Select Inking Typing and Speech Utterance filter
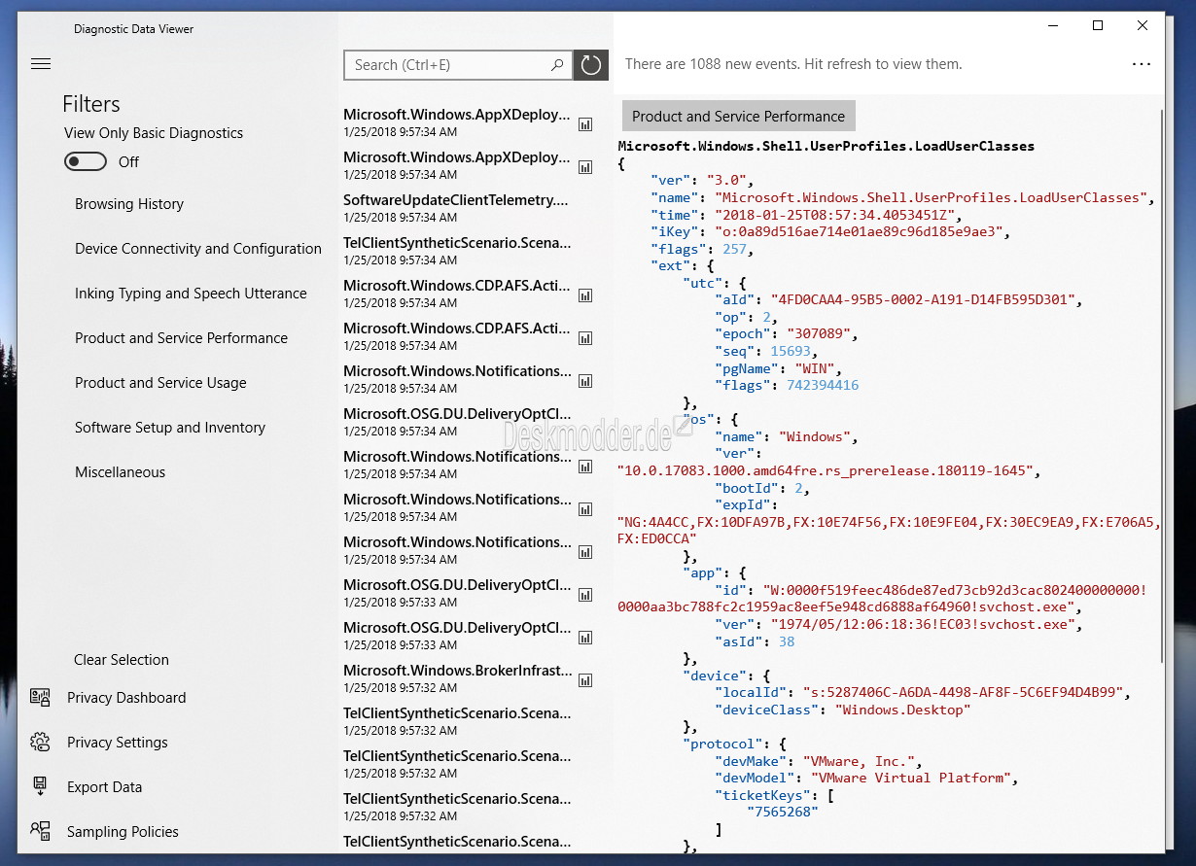The image size is (1196, 866). [191, 294]
